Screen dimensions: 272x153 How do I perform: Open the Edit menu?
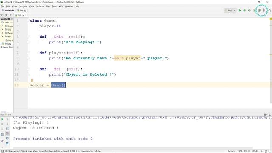(x=8, y=6)
